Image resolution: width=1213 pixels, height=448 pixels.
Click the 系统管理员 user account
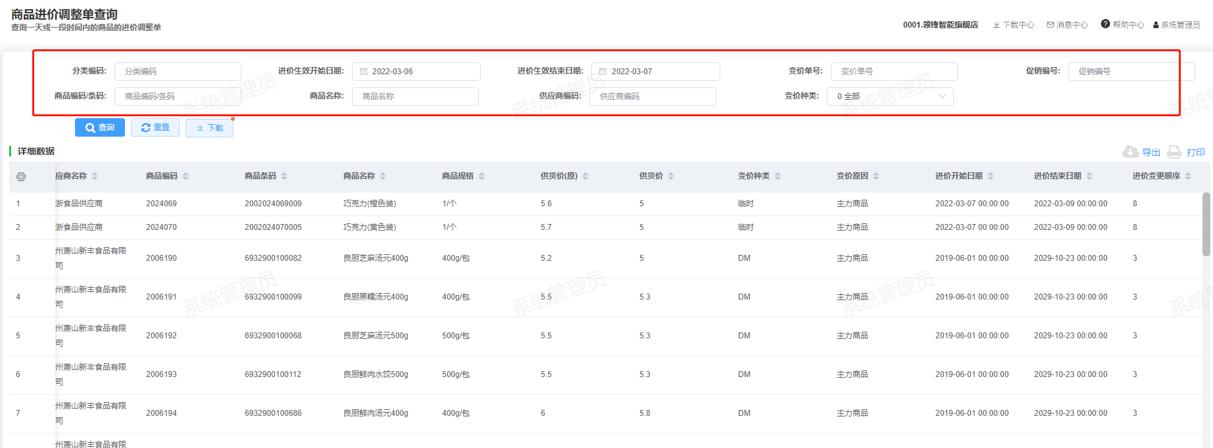pyautogui.click(x=1176, y=25)
